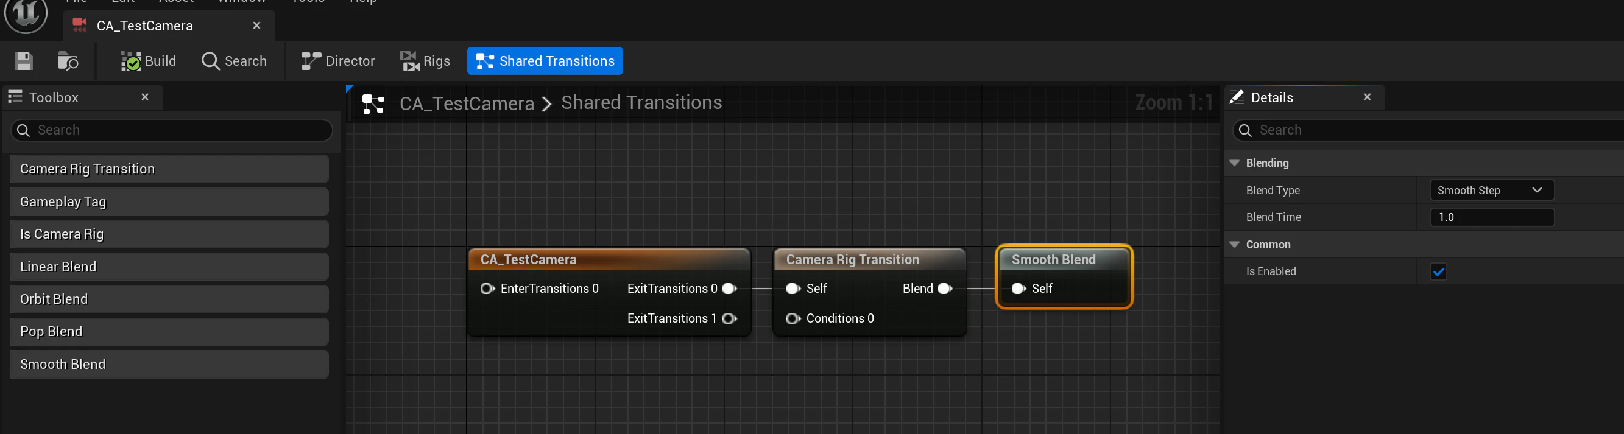The width and height of the screenshot is (1624, 434).
Task: Open the Blend Type Smooth Step dropdown
Action: tap(1491, 191)
